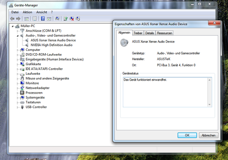Click the Gerätestatus scrollbar up arrow
The image size is (228, 160).
point(209,80)
